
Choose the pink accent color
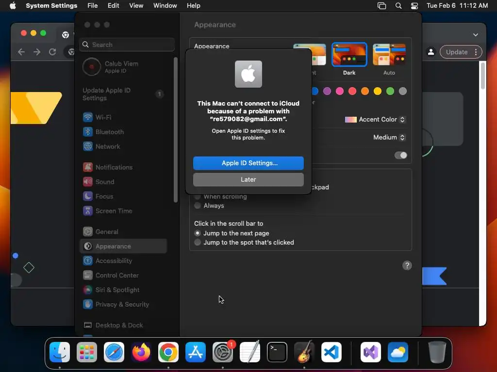click(340, 92)
